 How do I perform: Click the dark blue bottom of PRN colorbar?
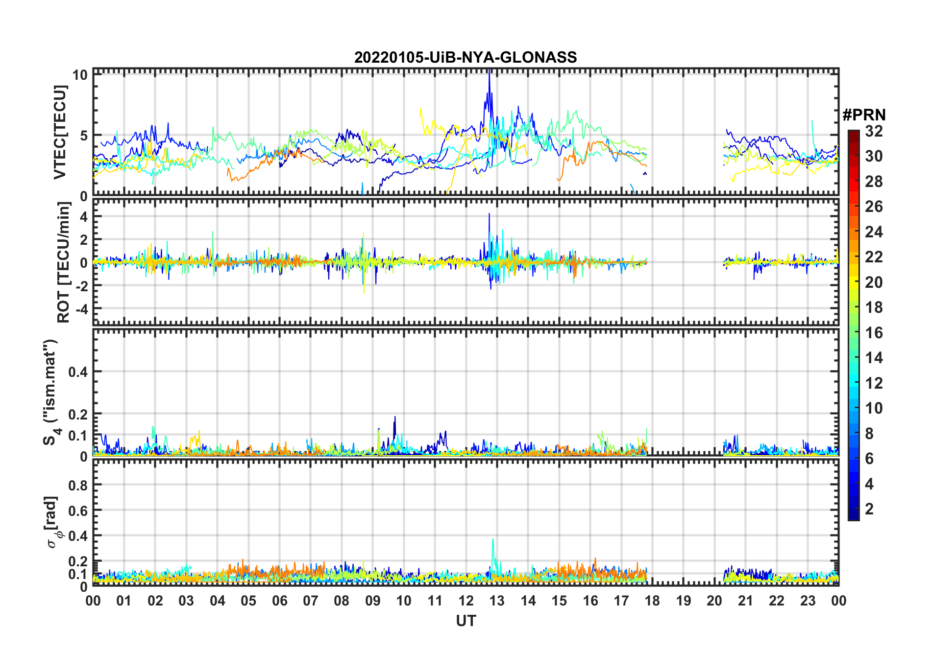tap(854, 514)
